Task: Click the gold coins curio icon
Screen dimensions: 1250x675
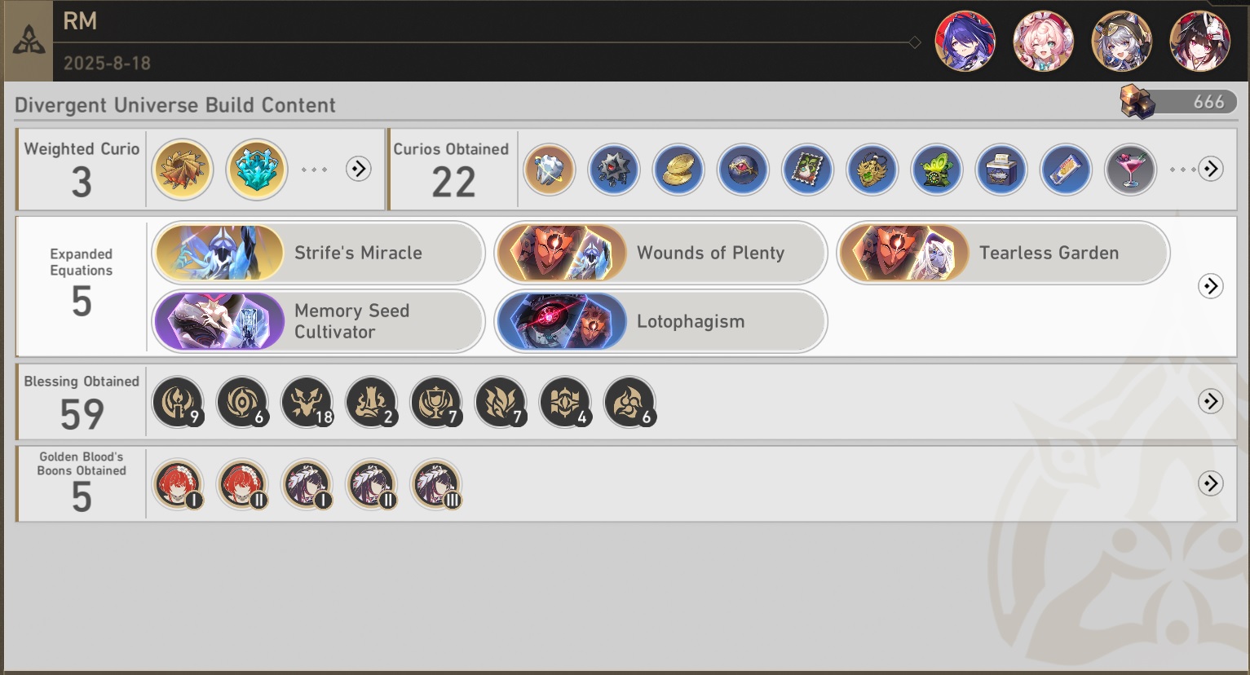Action: [x=678, y=170]
